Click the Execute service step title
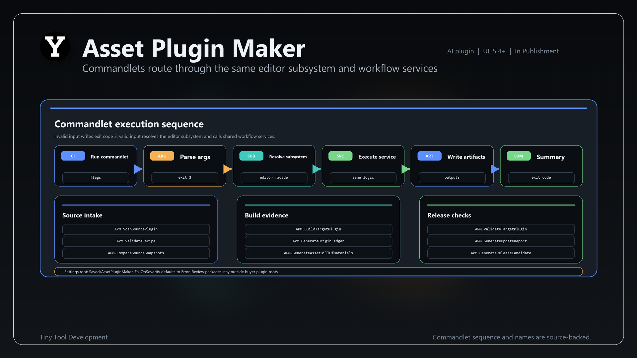The height and width of the screenshot is (358, 637). click(x=377, y=157)
